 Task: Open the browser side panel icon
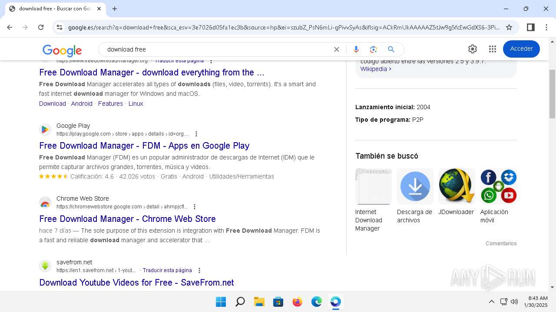click(530, 27)
